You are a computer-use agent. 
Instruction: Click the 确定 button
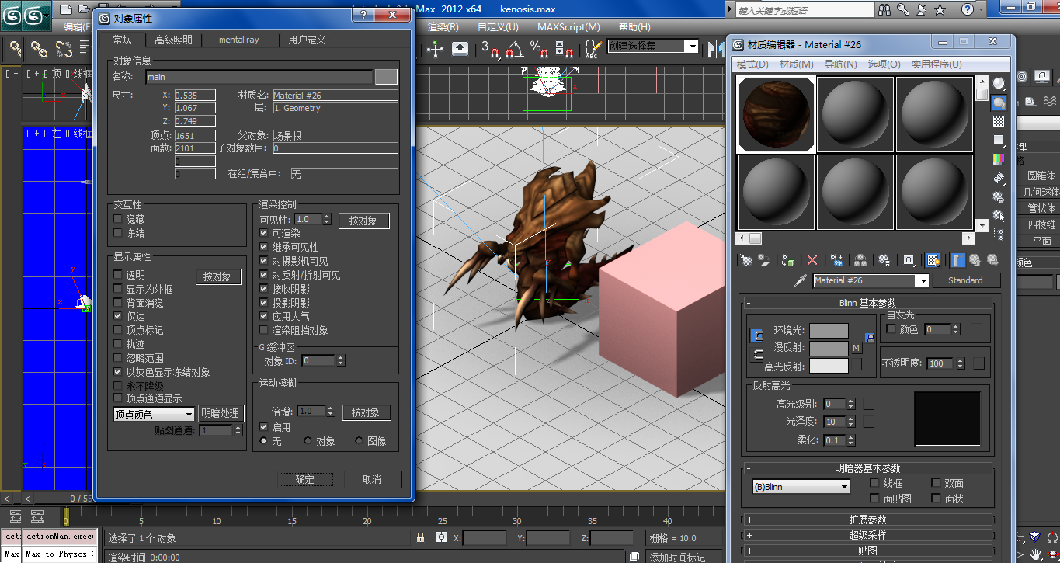[x=305, y=479]
